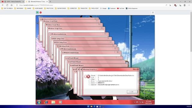The width and height of the screenshot is (192, 108).
Task: Click the network icon in the Windows 7 tray
Action: click(x=140, y=102)
